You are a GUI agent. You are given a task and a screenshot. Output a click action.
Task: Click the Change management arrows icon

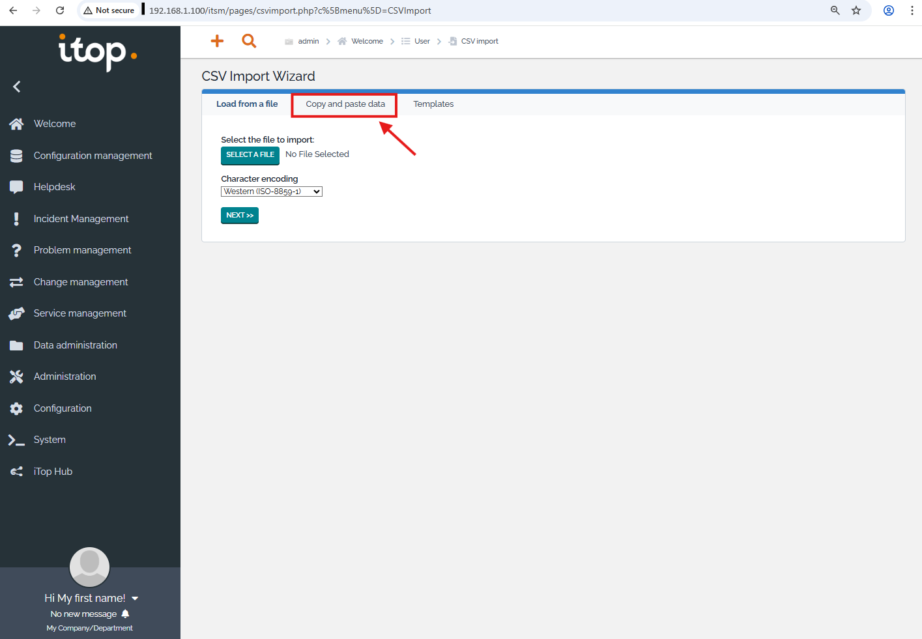pyautogui.click(x=16, y=282)
